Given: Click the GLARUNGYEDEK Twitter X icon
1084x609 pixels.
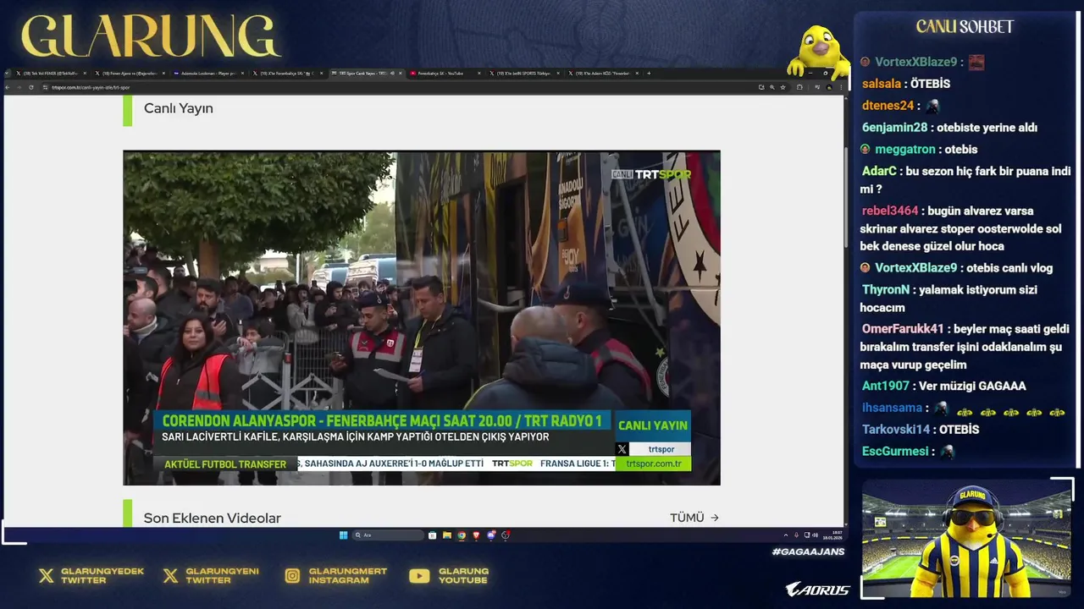Looking at the screenshot, I should tap(46, 576).
